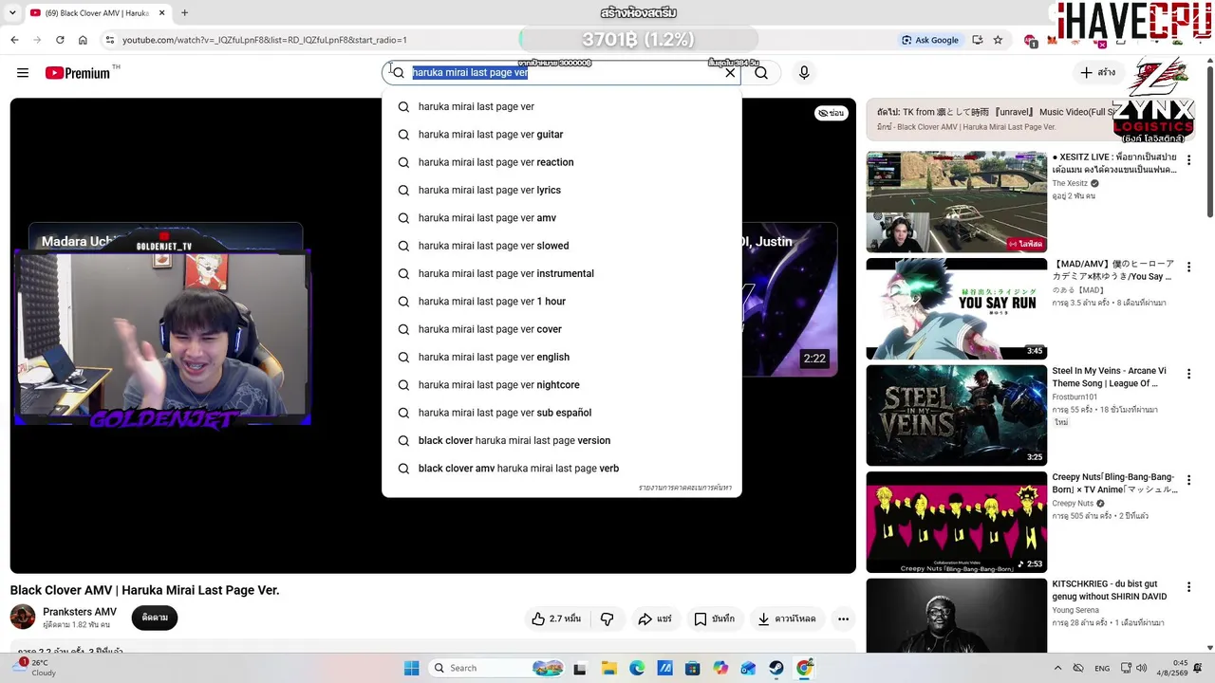Select suggestion ending in 'amv'
1215x683 pixels.
(x=562, y=218)
